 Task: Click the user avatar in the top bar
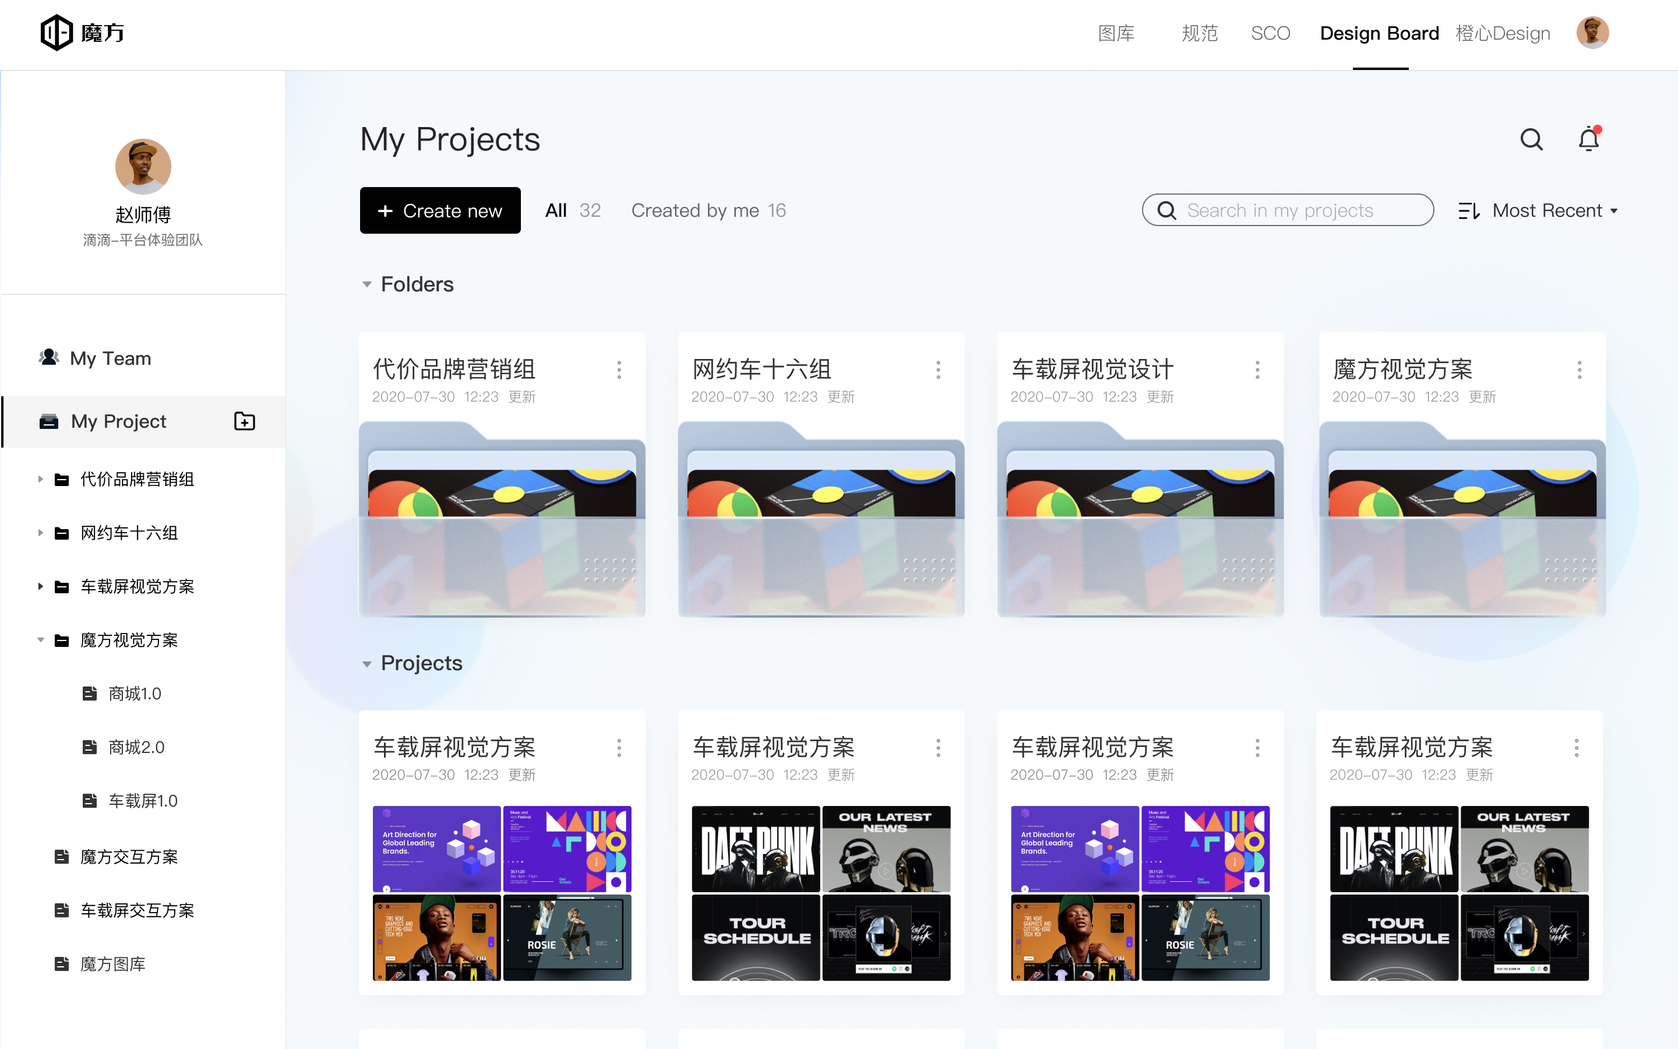pos(1593,33)
